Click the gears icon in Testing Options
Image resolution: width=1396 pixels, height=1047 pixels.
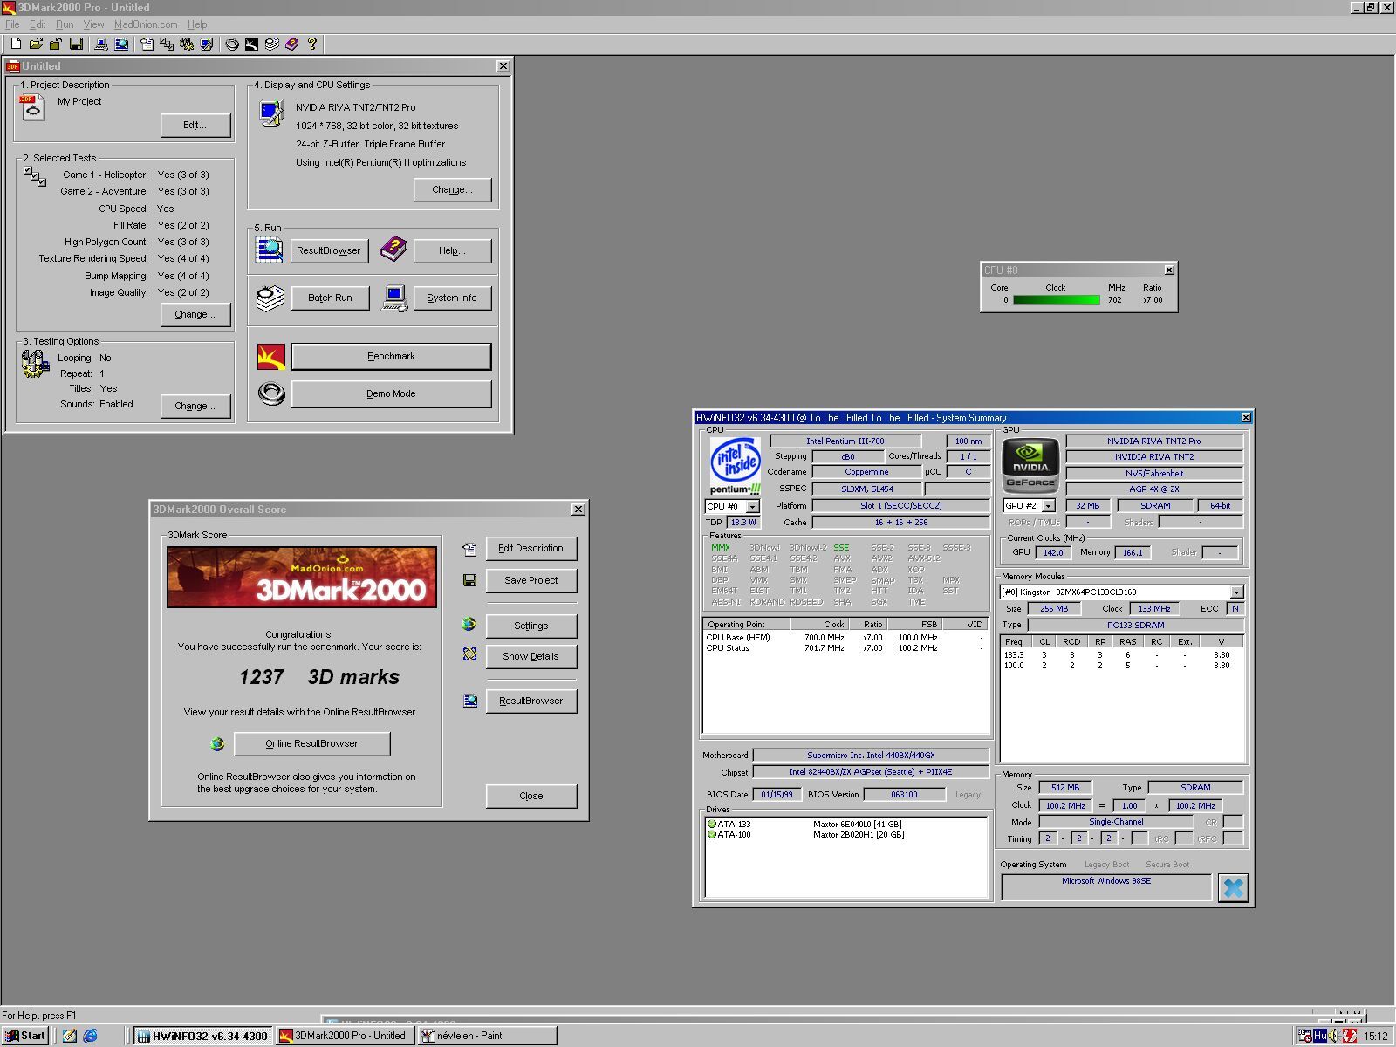(35, 364)
